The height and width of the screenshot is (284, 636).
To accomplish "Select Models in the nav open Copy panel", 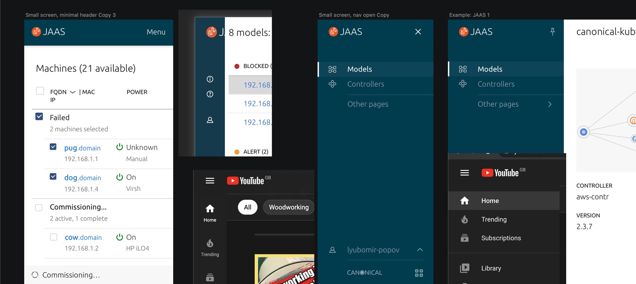I will (x=376, y=69).
